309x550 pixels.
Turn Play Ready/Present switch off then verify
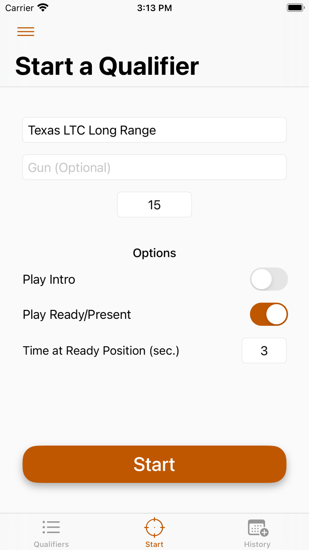coord(269,314)
